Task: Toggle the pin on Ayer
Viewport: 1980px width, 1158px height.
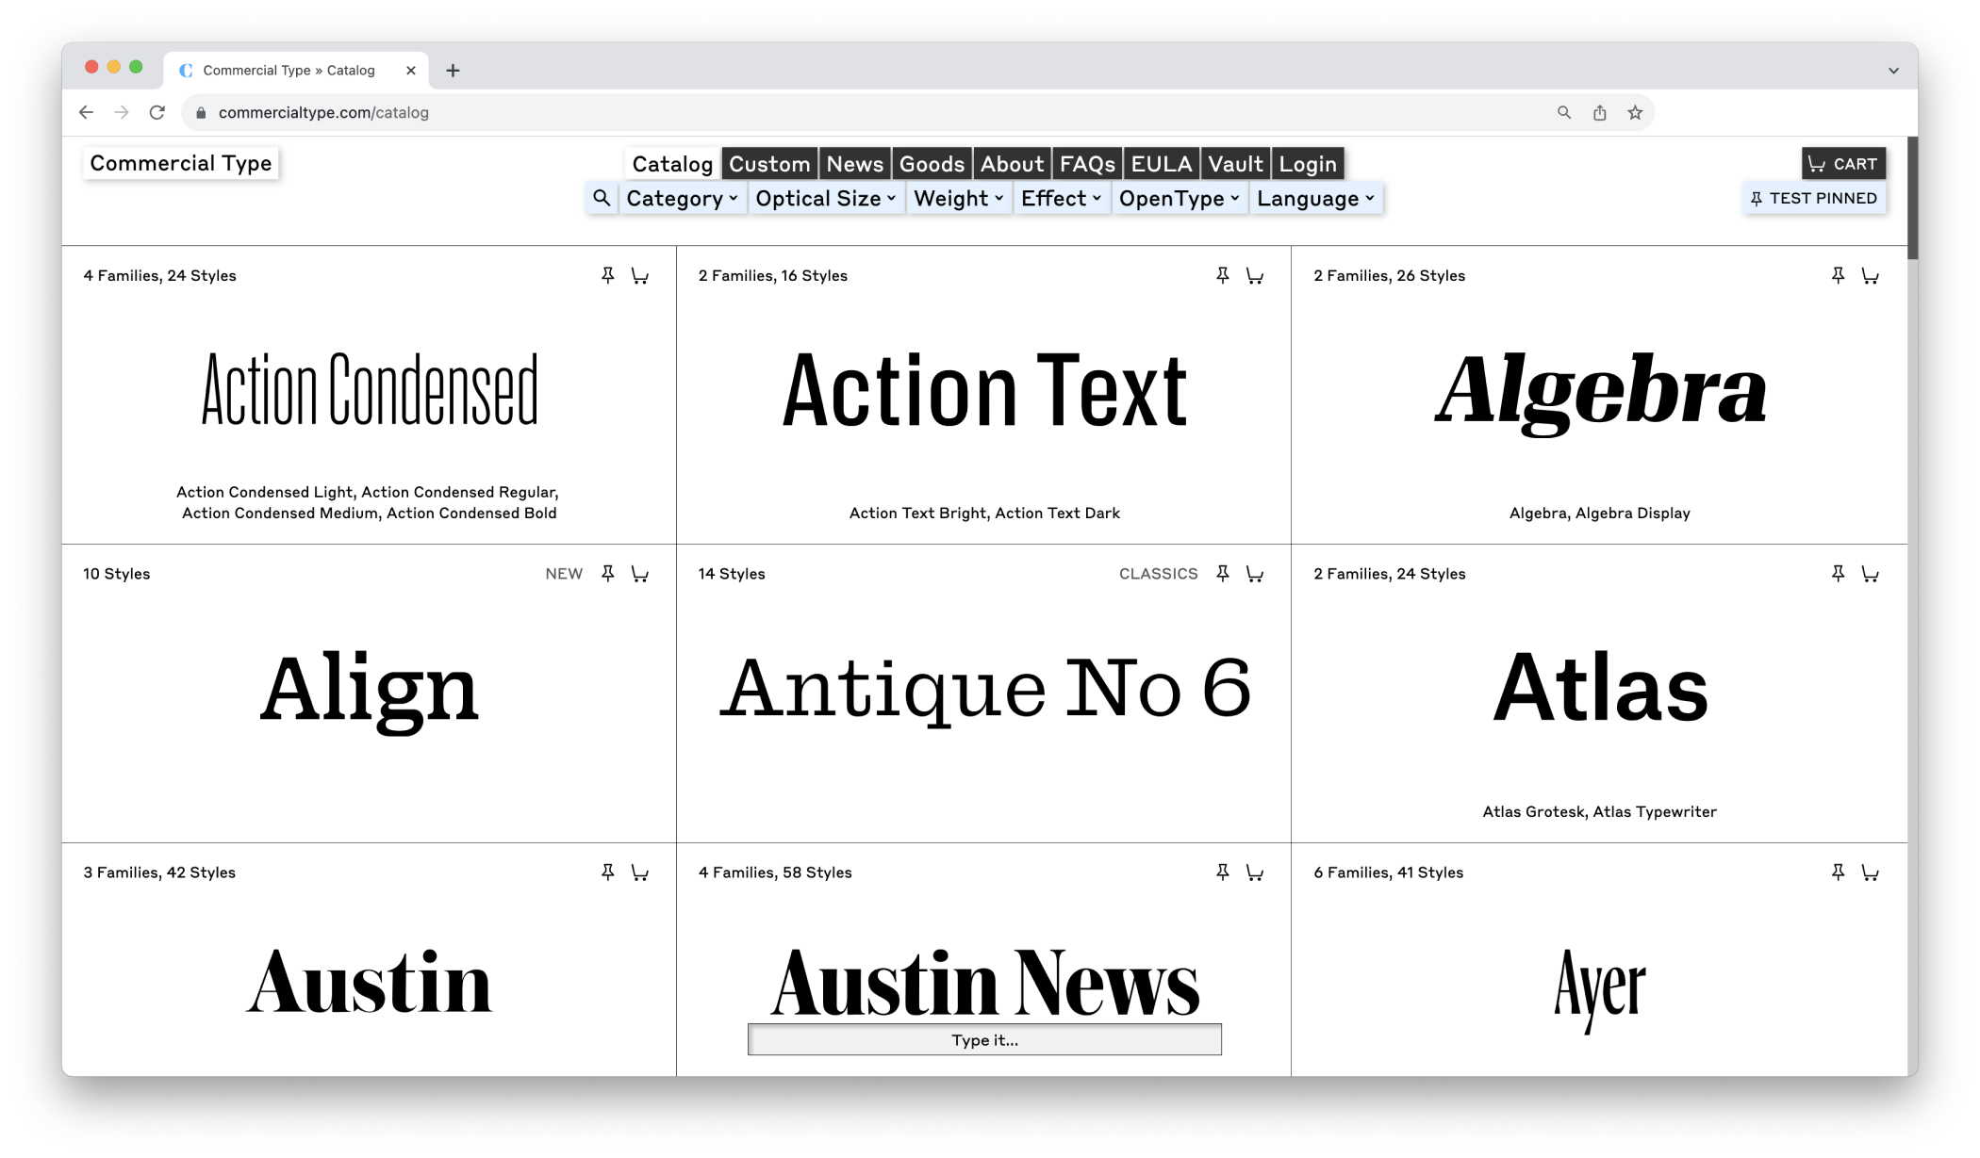Action: (x=1838, y=872)
